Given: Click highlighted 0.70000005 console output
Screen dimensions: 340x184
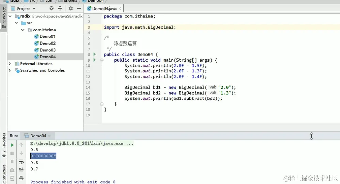Looking at the screenshot, I should [43, 156].
